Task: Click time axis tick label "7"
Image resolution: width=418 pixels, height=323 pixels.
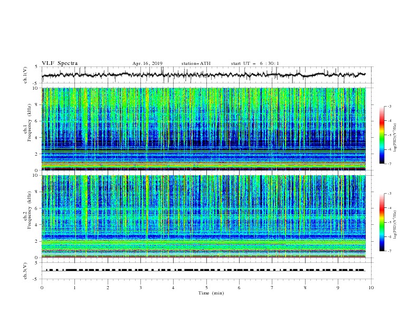Action: (272, 288)
